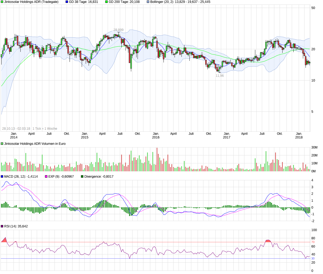The width and height of the screenshot is (323, 274).
Task: Click the blue 30 RSI threshold label
Action: pos(313,258)
